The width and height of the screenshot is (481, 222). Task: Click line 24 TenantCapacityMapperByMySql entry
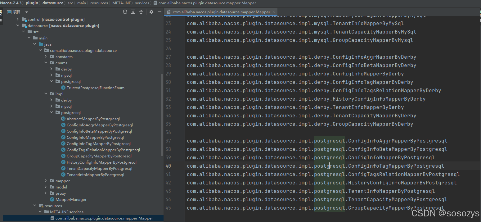(x=301, y=32)
